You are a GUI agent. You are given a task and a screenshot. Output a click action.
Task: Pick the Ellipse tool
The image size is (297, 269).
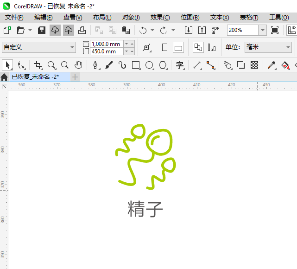click(149, 65)
